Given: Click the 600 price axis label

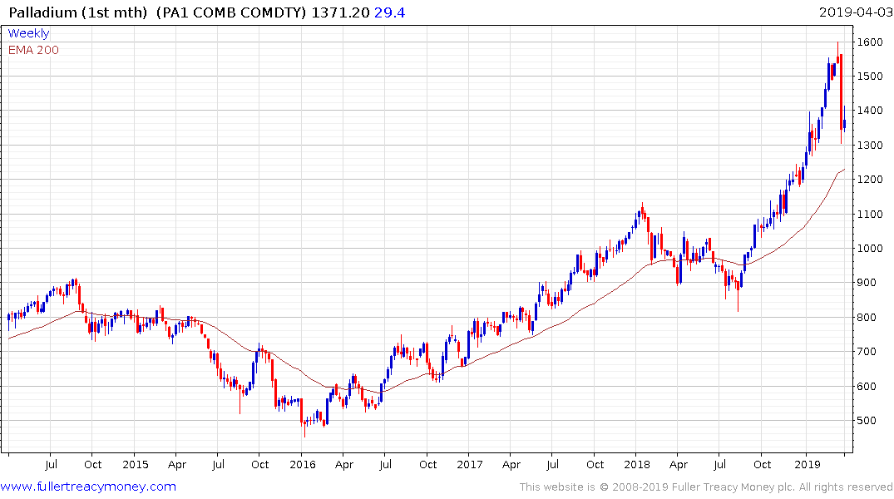Looking at the screenshot, I should [867, 387].
